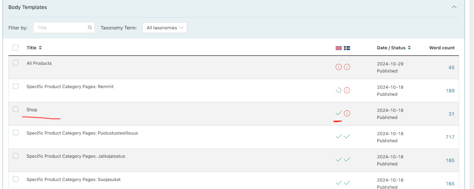This screenshot has width=474, height=189.
Task: Click the search magnifier in Title filter
Action: [x=90, y=27]
